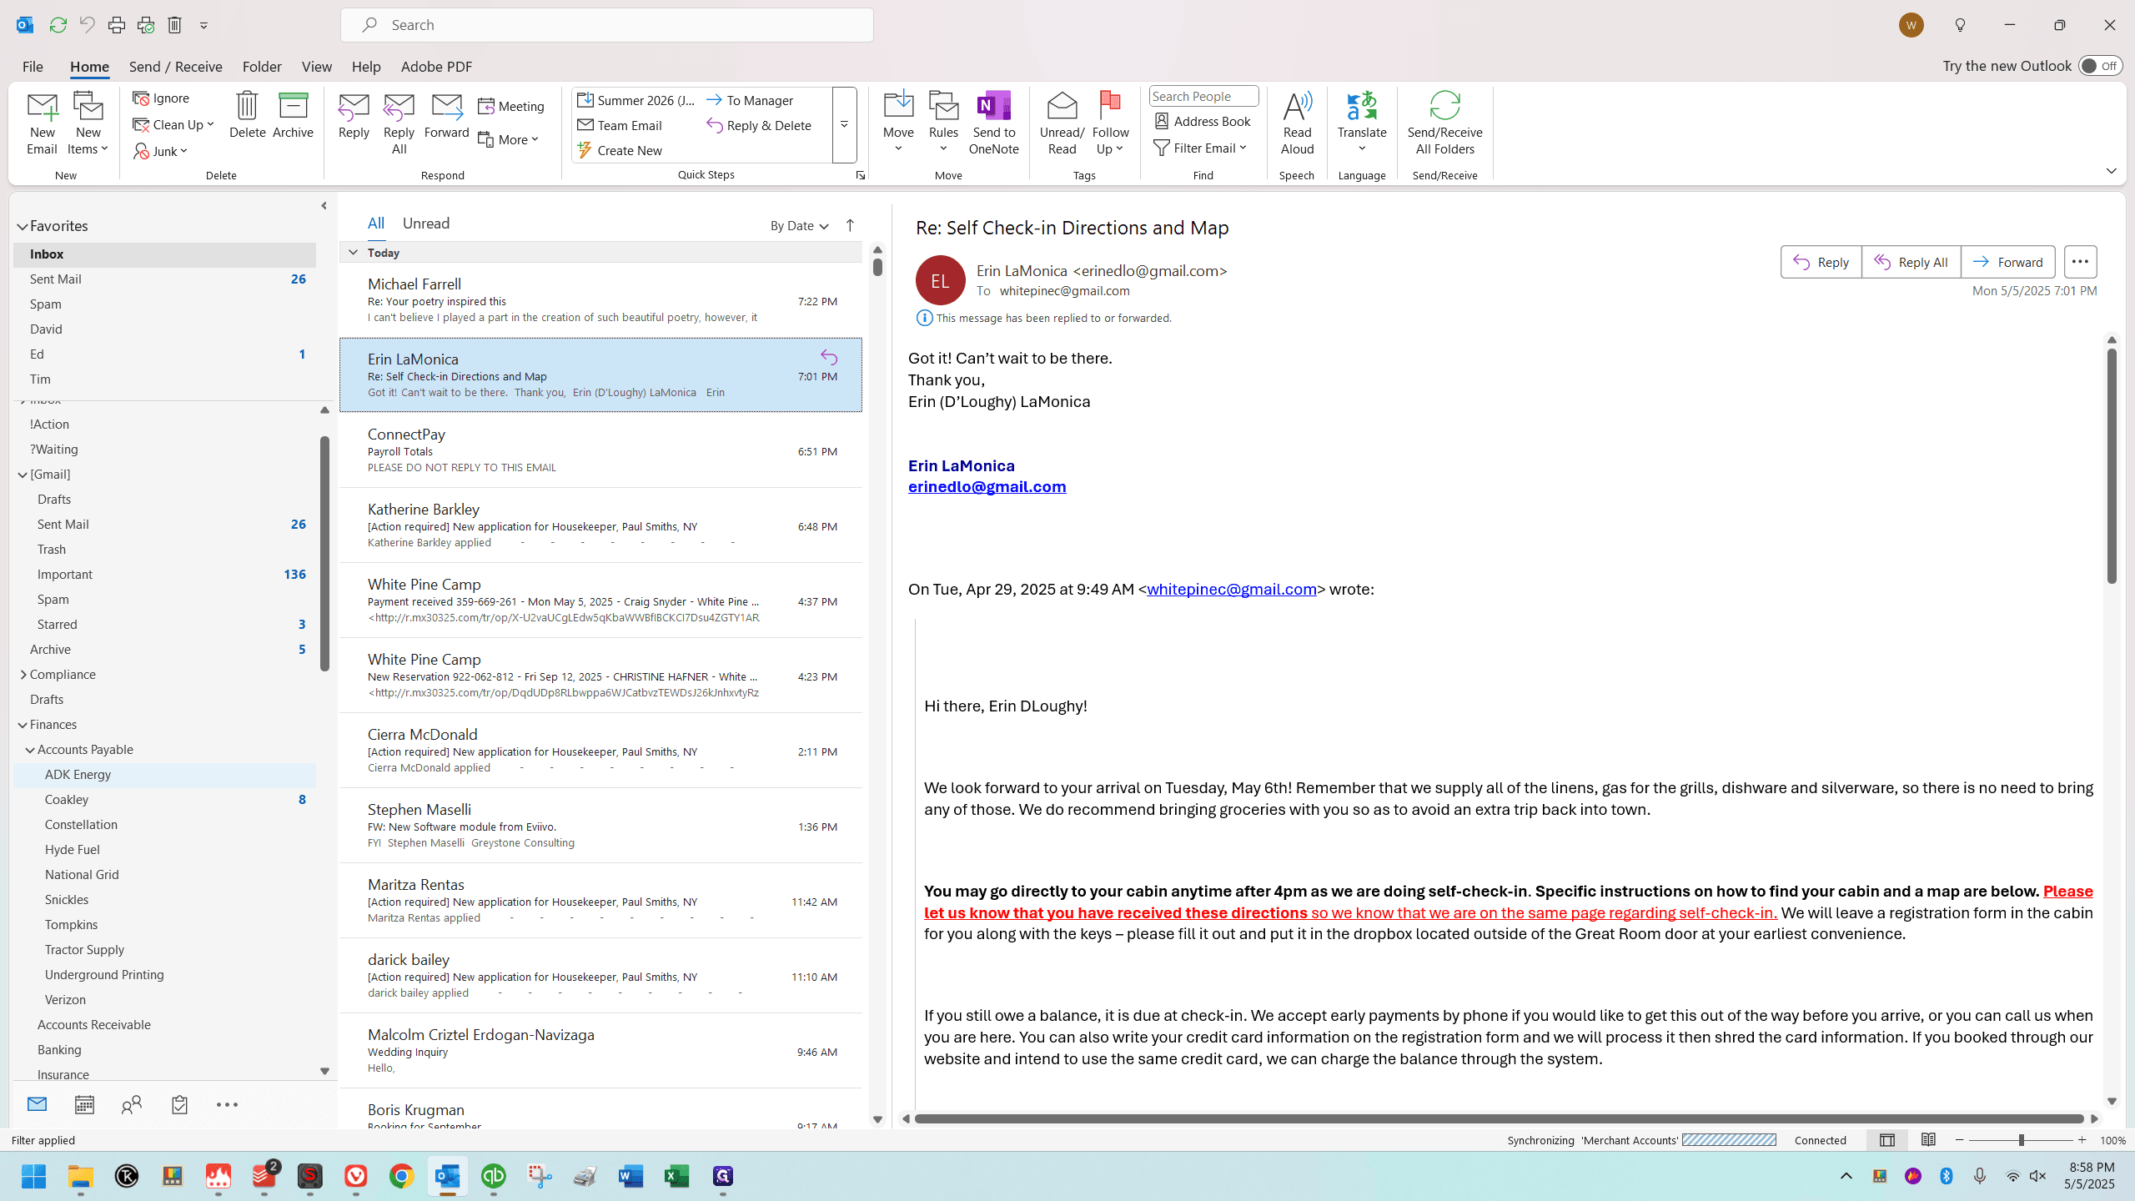Switch to Reading view in status bar
Screen dimensions: 2135x1201
pyautogui.click(x=1928, y=1140)
